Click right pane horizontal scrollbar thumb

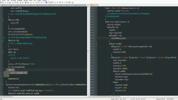coord(106,97)
